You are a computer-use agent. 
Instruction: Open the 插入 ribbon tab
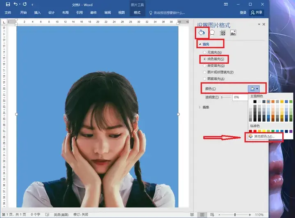click(37, 13)
